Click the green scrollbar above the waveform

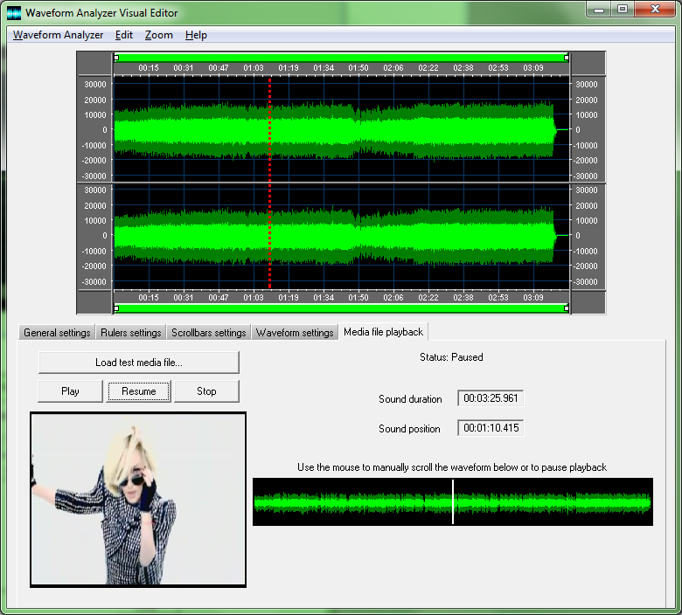pyautogui.click(x=341, y=58)
